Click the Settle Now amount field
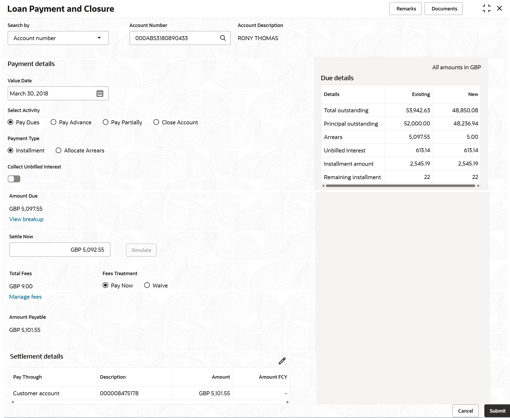Screen dimensions: 510x418 (60, 250)
